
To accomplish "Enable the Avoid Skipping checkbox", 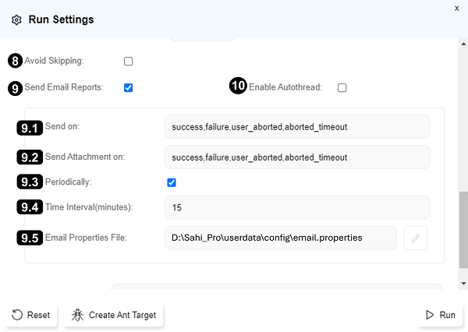I will [129, 61].
